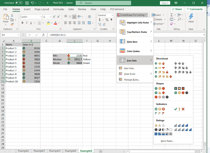The height and width of the screenshot is (153, 210).
Task: Expand Fill Color dropdown arrow
Action: point(52,23)
